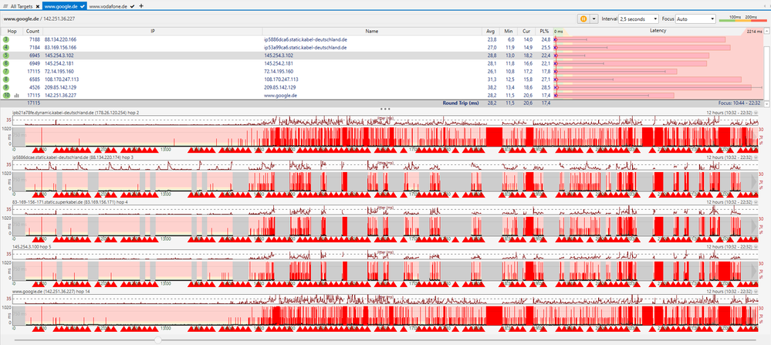This screenshot has height=345, width=771.
Task: Add a new target tab with plus
Action: [x=141, y=5]
